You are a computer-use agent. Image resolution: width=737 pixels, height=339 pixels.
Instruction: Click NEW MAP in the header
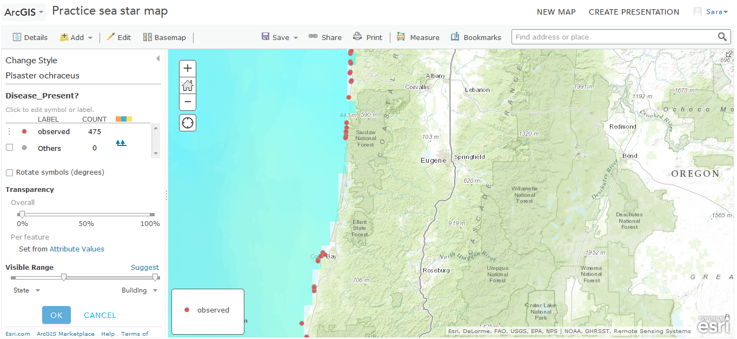[x=556, y=11]
